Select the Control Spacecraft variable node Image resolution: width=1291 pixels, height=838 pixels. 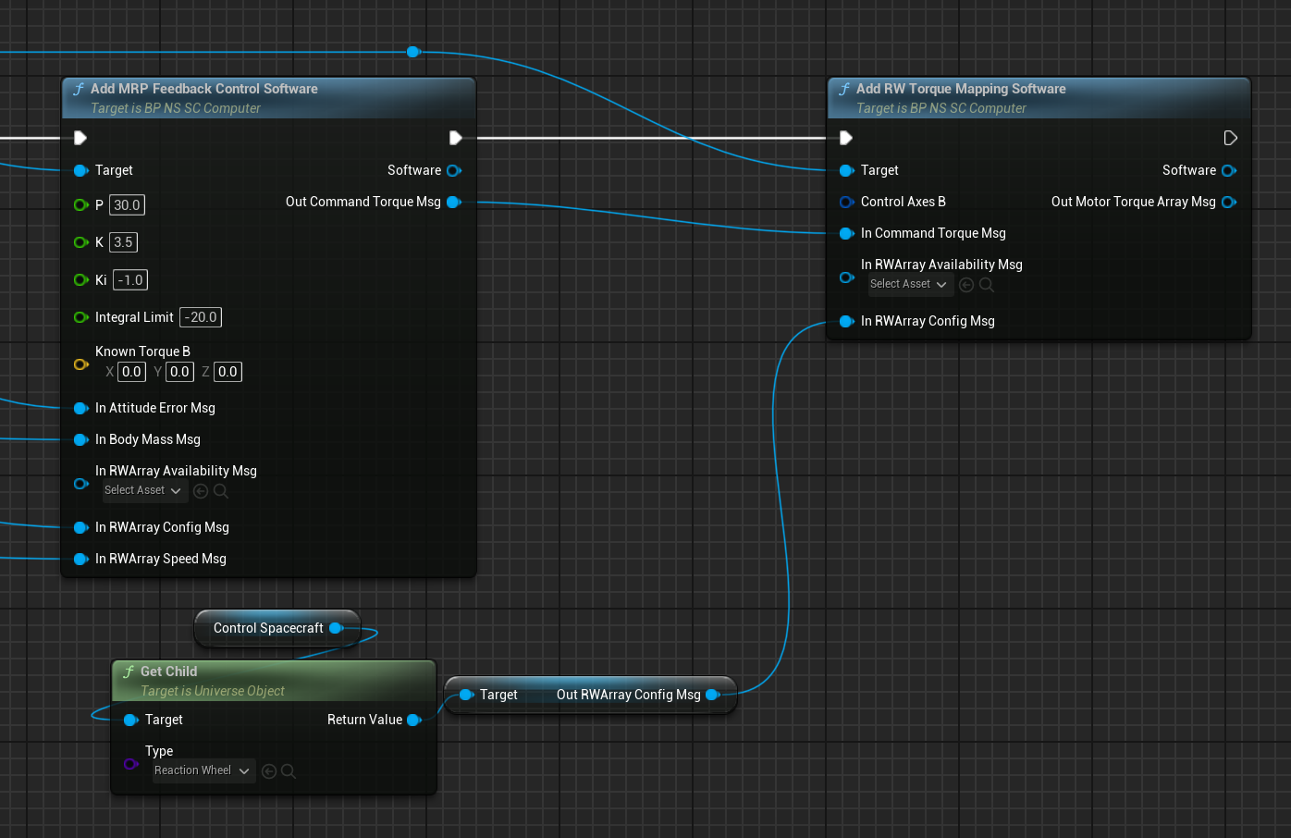pyautogui.click(x=268, y=628)
